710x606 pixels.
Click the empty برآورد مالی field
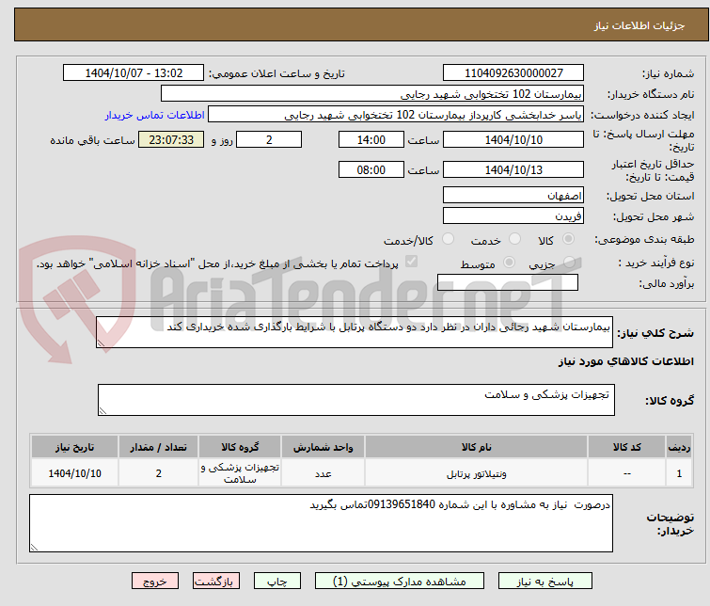tap(508, 282)
